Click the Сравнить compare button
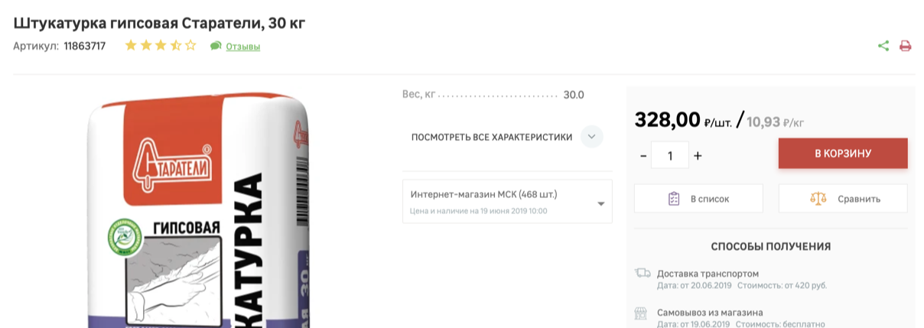 [x=843, y=199]
